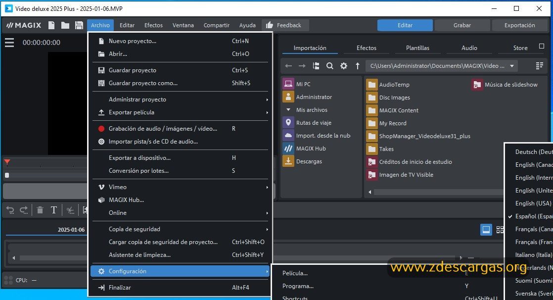Click the preview position slider handle
The image size is (553, 300).
7,175
